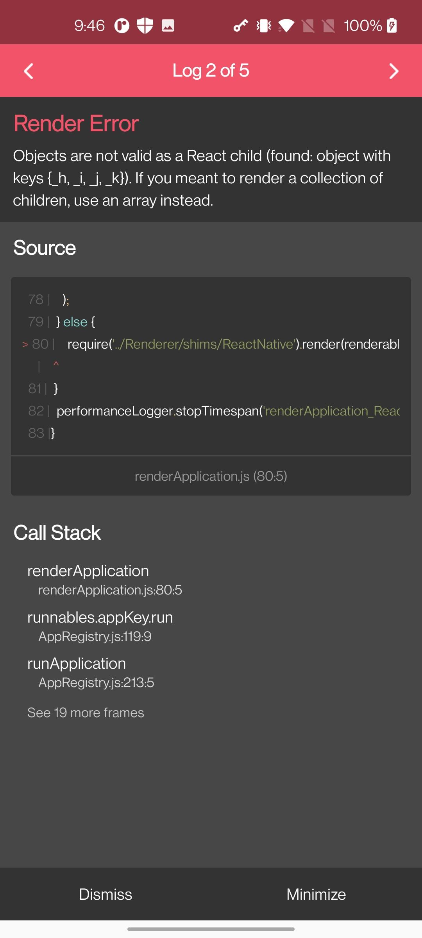Navigate to the previous log with left chevron
This screenshot has width=422, height=938.
28,71
